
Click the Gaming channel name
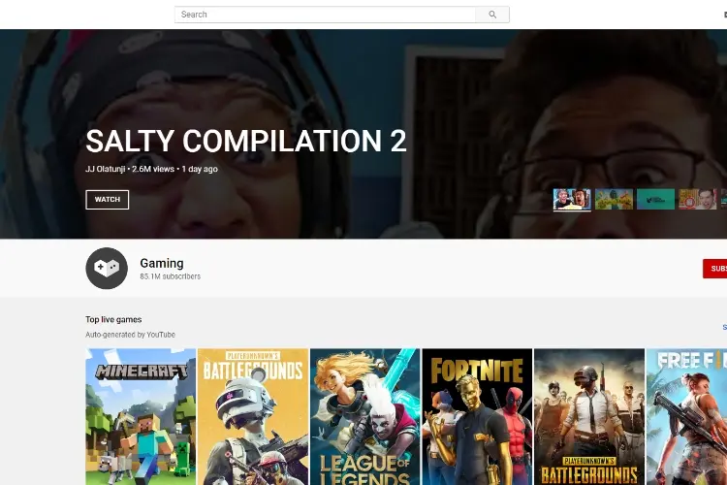(x=162, y=263)
